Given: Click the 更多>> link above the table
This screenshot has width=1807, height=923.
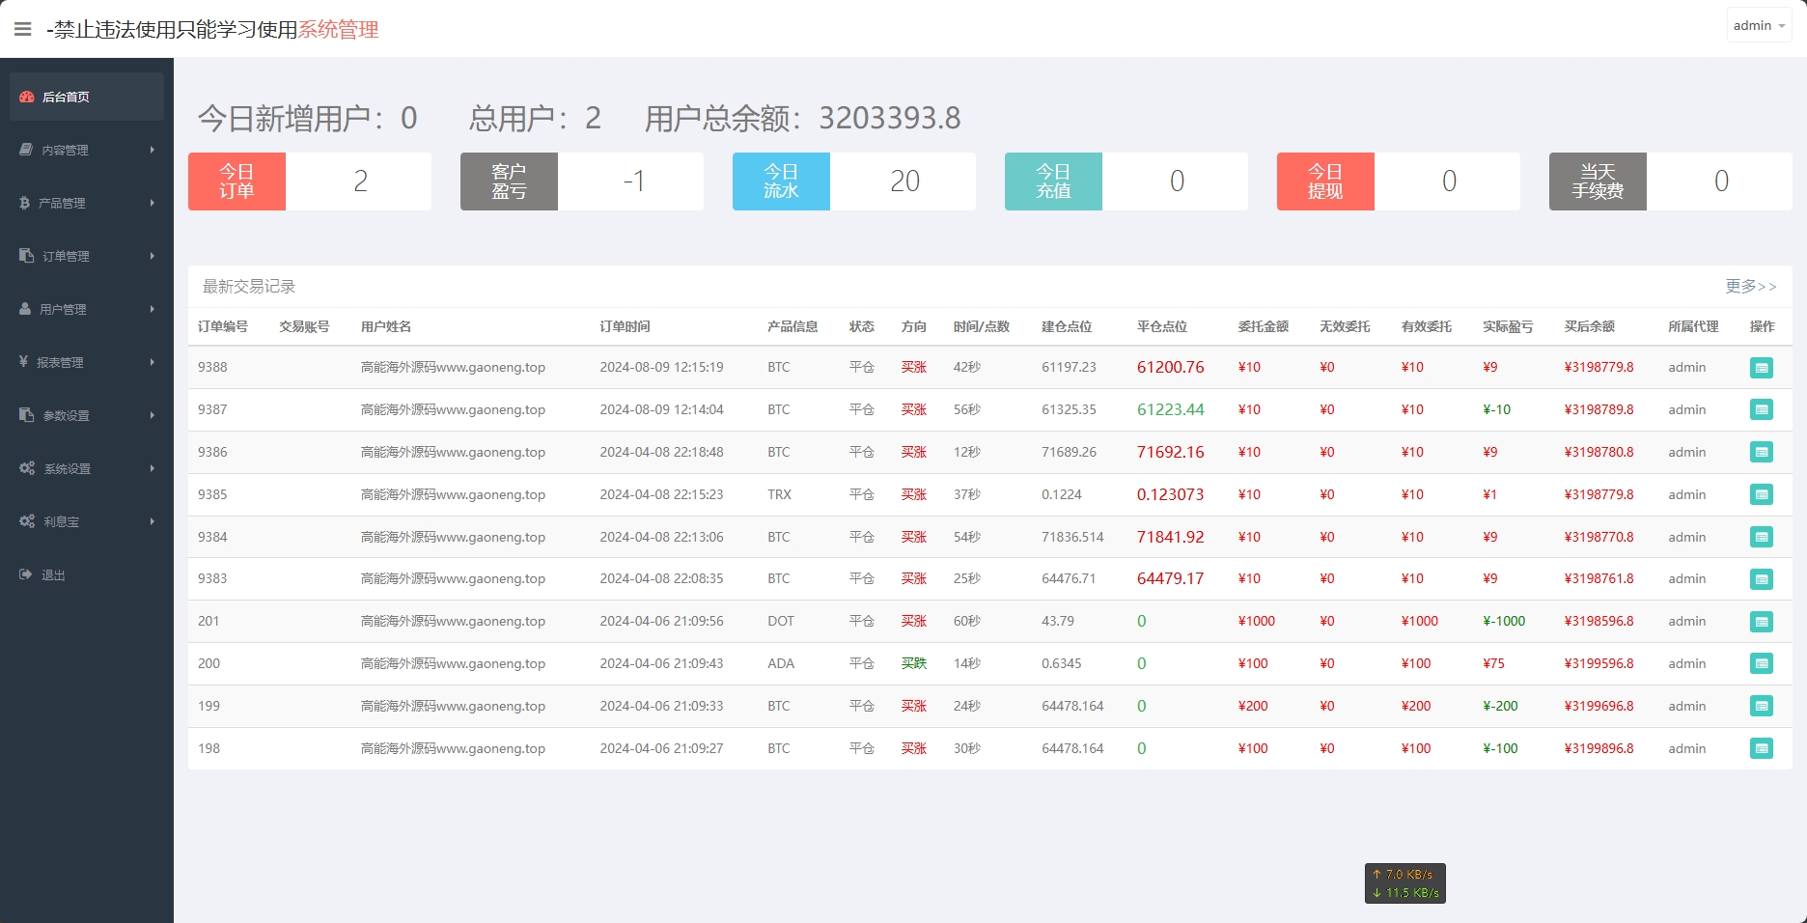Looking at the screenshot, I should [x=1749, y=286].
